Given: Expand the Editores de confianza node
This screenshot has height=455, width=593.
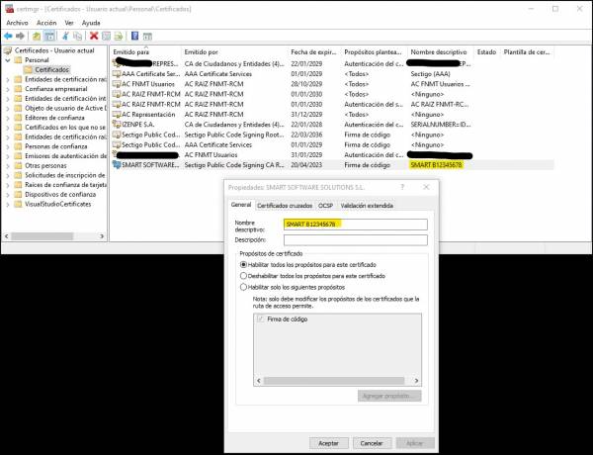Looking at the screenshot, I should tap(8, 118).
